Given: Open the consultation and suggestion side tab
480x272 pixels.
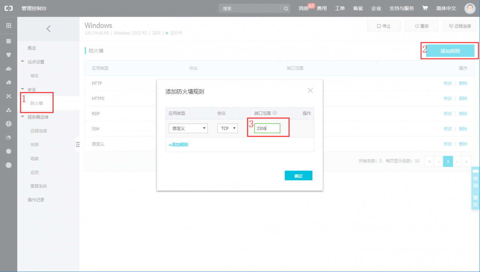Looking at the screenshot, I should tap(475, 188).
